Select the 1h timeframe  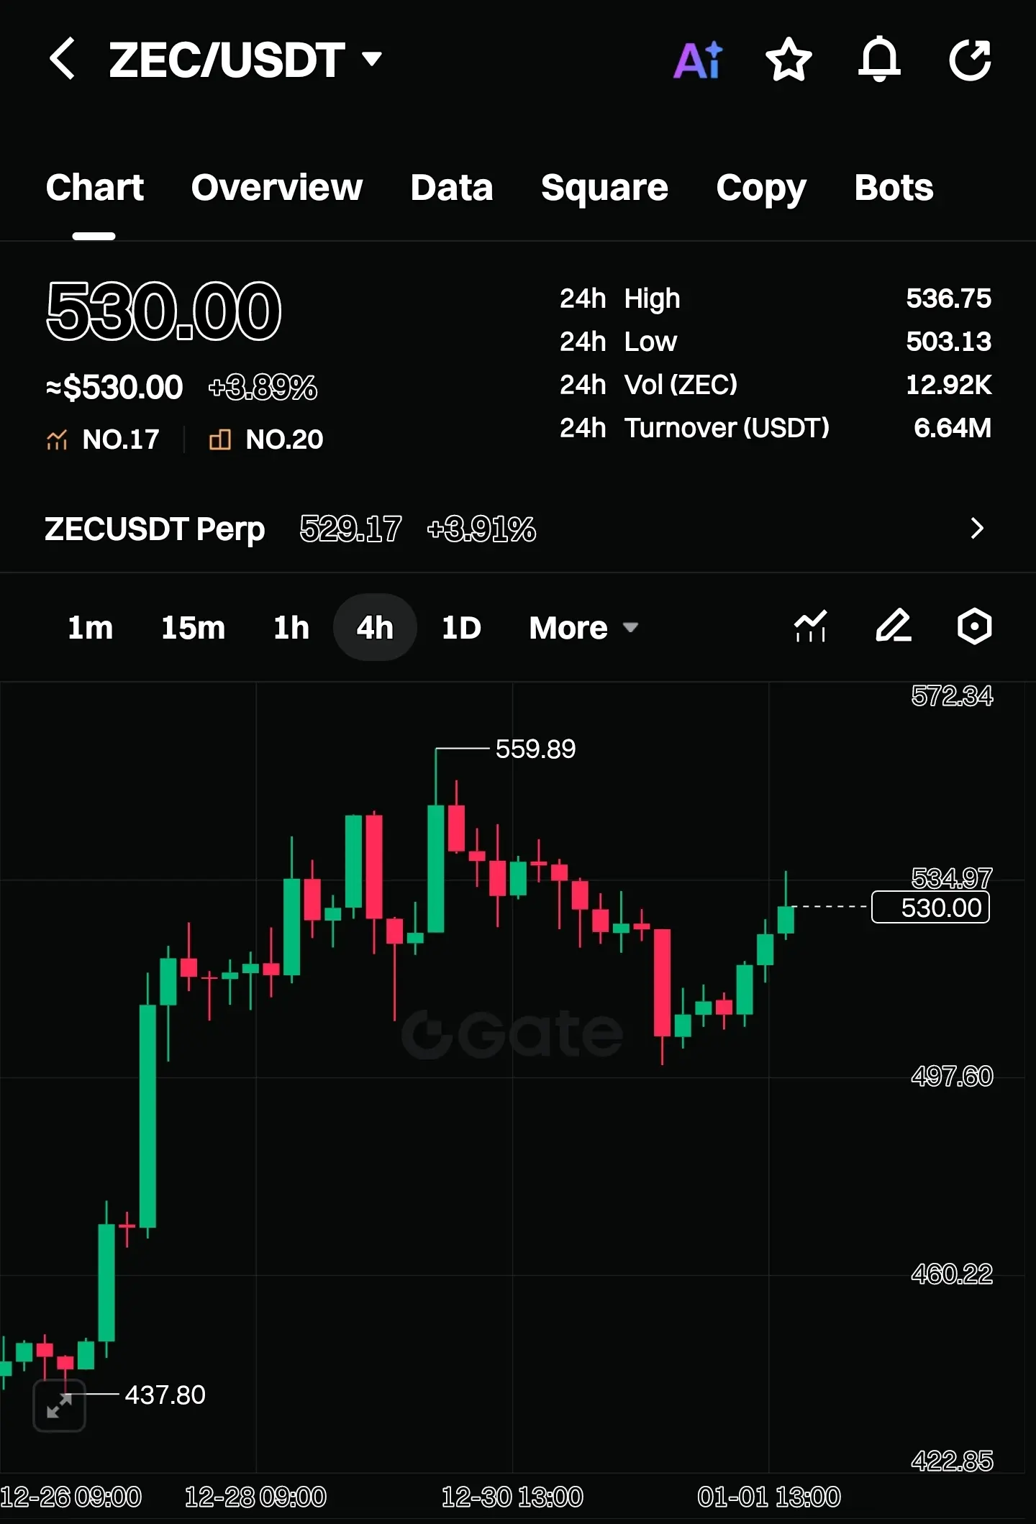pyautogui.click(x=291, y=628)
